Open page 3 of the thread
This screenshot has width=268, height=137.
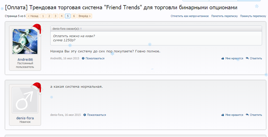tap(55, 16)
